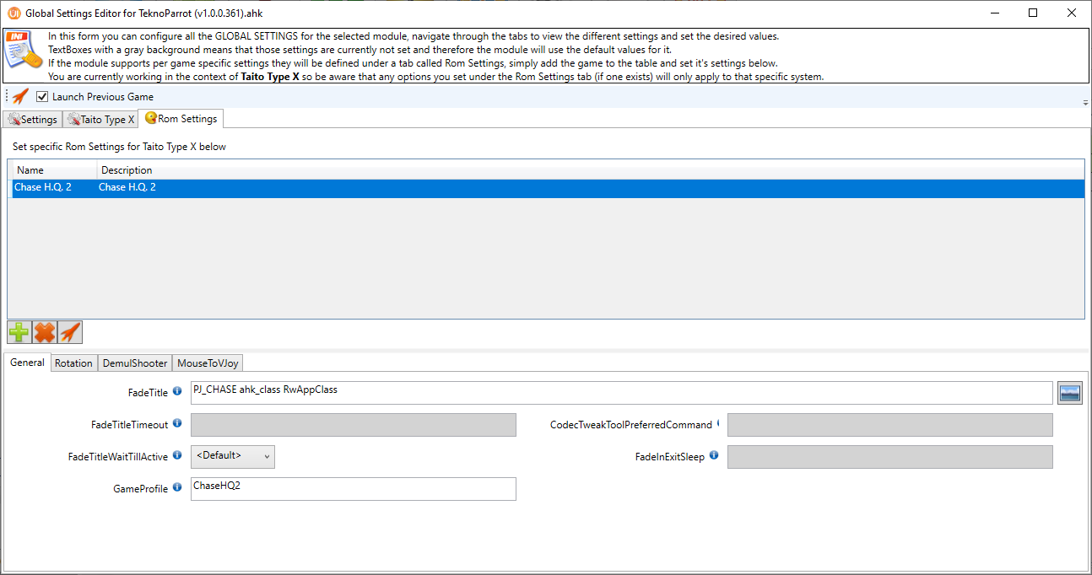
Task: Click the rocket icon beside Launch Previous Game
Action: coord(20,97)
